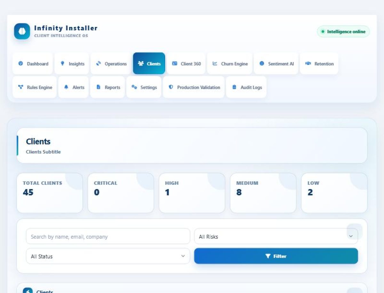Click the Production Validation shield icon

point(171,87)
